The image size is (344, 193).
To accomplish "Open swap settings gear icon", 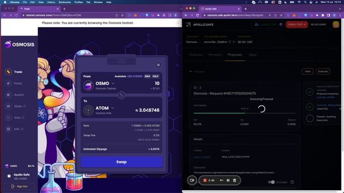I will coord(158,65).
